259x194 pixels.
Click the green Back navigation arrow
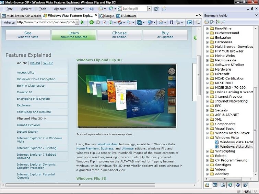[x=91, y=22]
